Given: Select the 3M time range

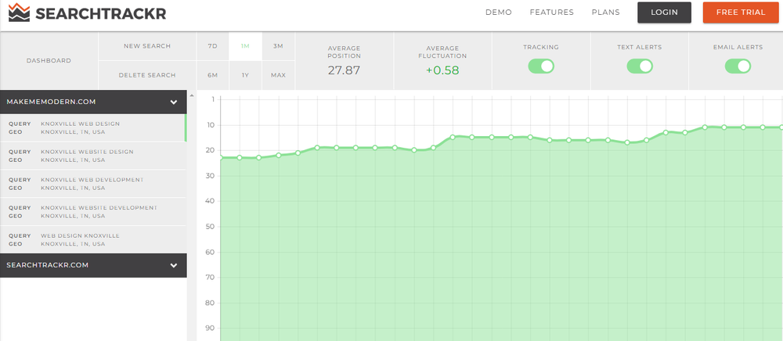Looking at the screenshot, I should click(278, 46).
